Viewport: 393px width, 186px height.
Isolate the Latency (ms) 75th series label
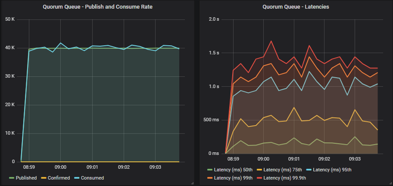[283, 170]
